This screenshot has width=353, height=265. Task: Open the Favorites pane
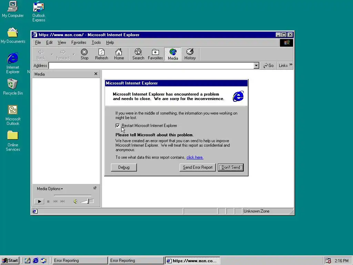pyautogui.click(x=155, y=54)
